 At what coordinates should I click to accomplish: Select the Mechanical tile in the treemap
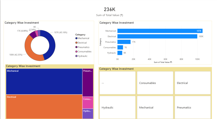tap(44, 81)
